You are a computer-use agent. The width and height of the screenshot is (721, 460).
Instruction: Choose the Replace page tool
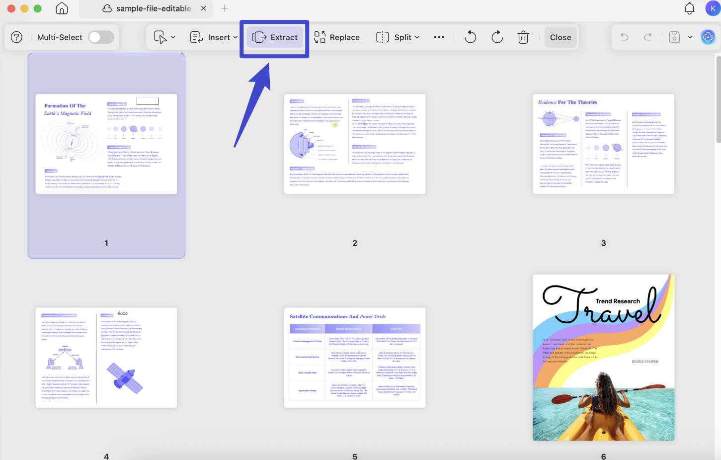[337, 37]
